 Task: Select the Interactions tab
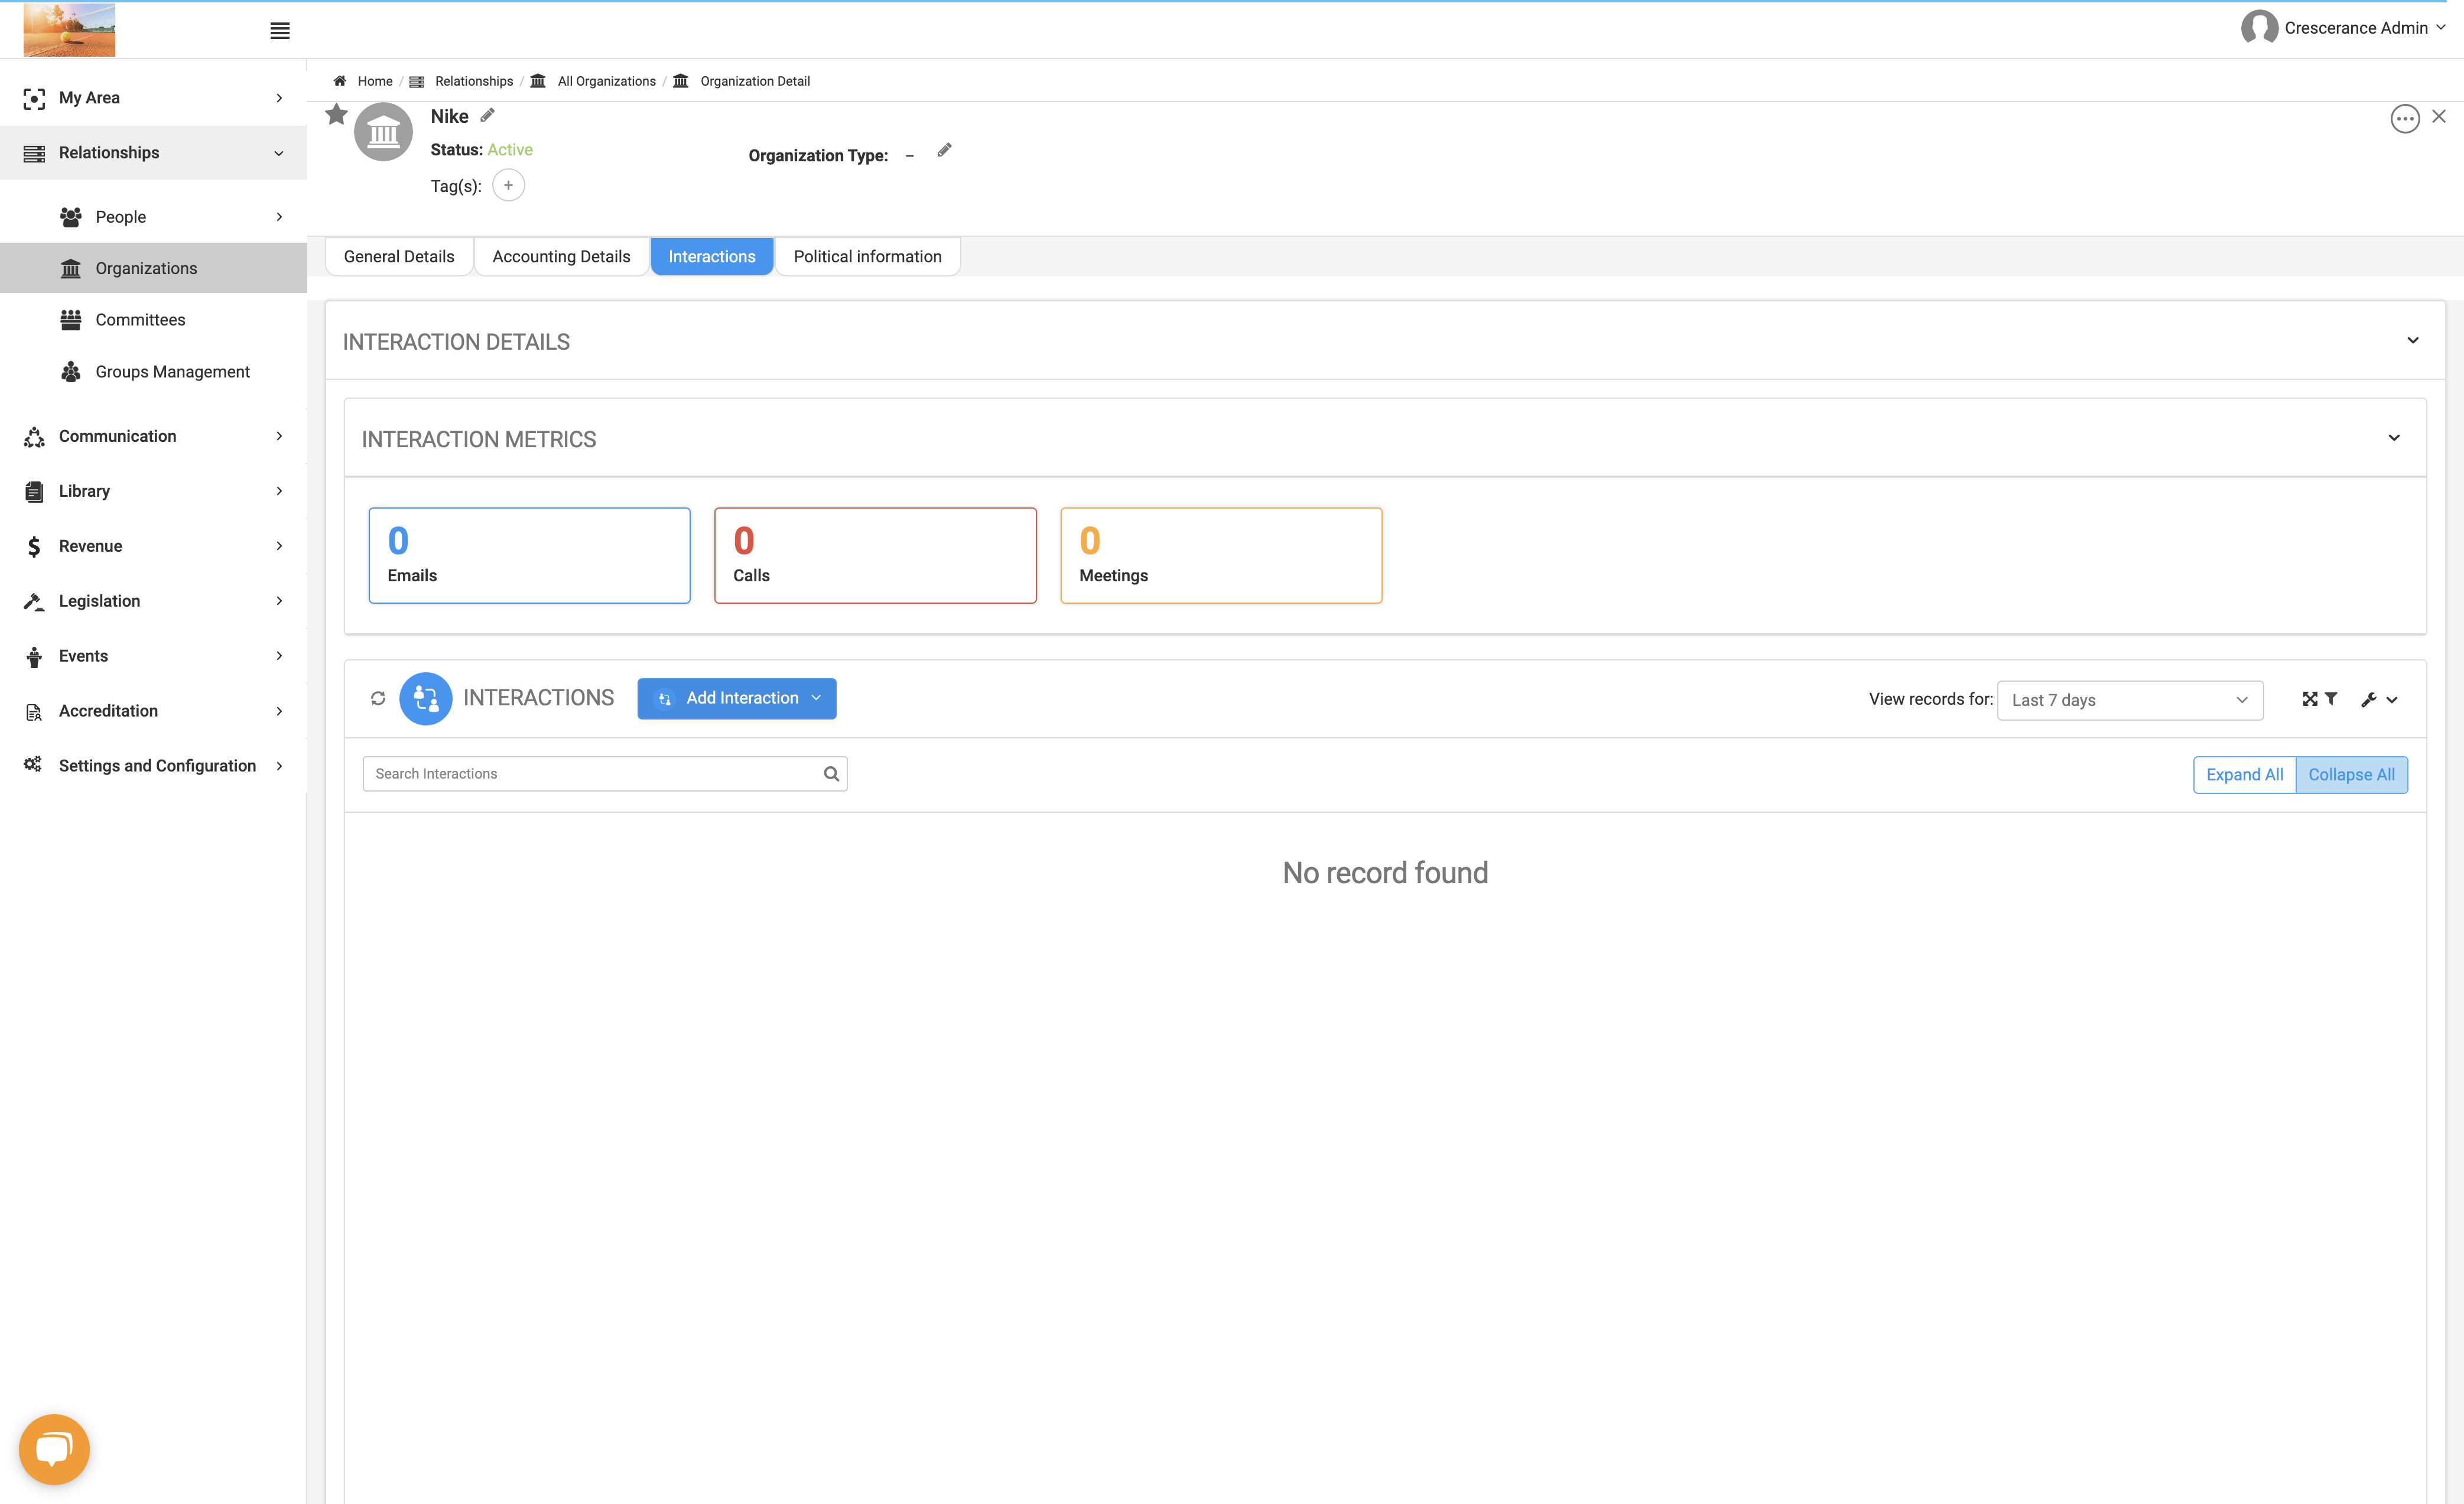click(712, 257)
